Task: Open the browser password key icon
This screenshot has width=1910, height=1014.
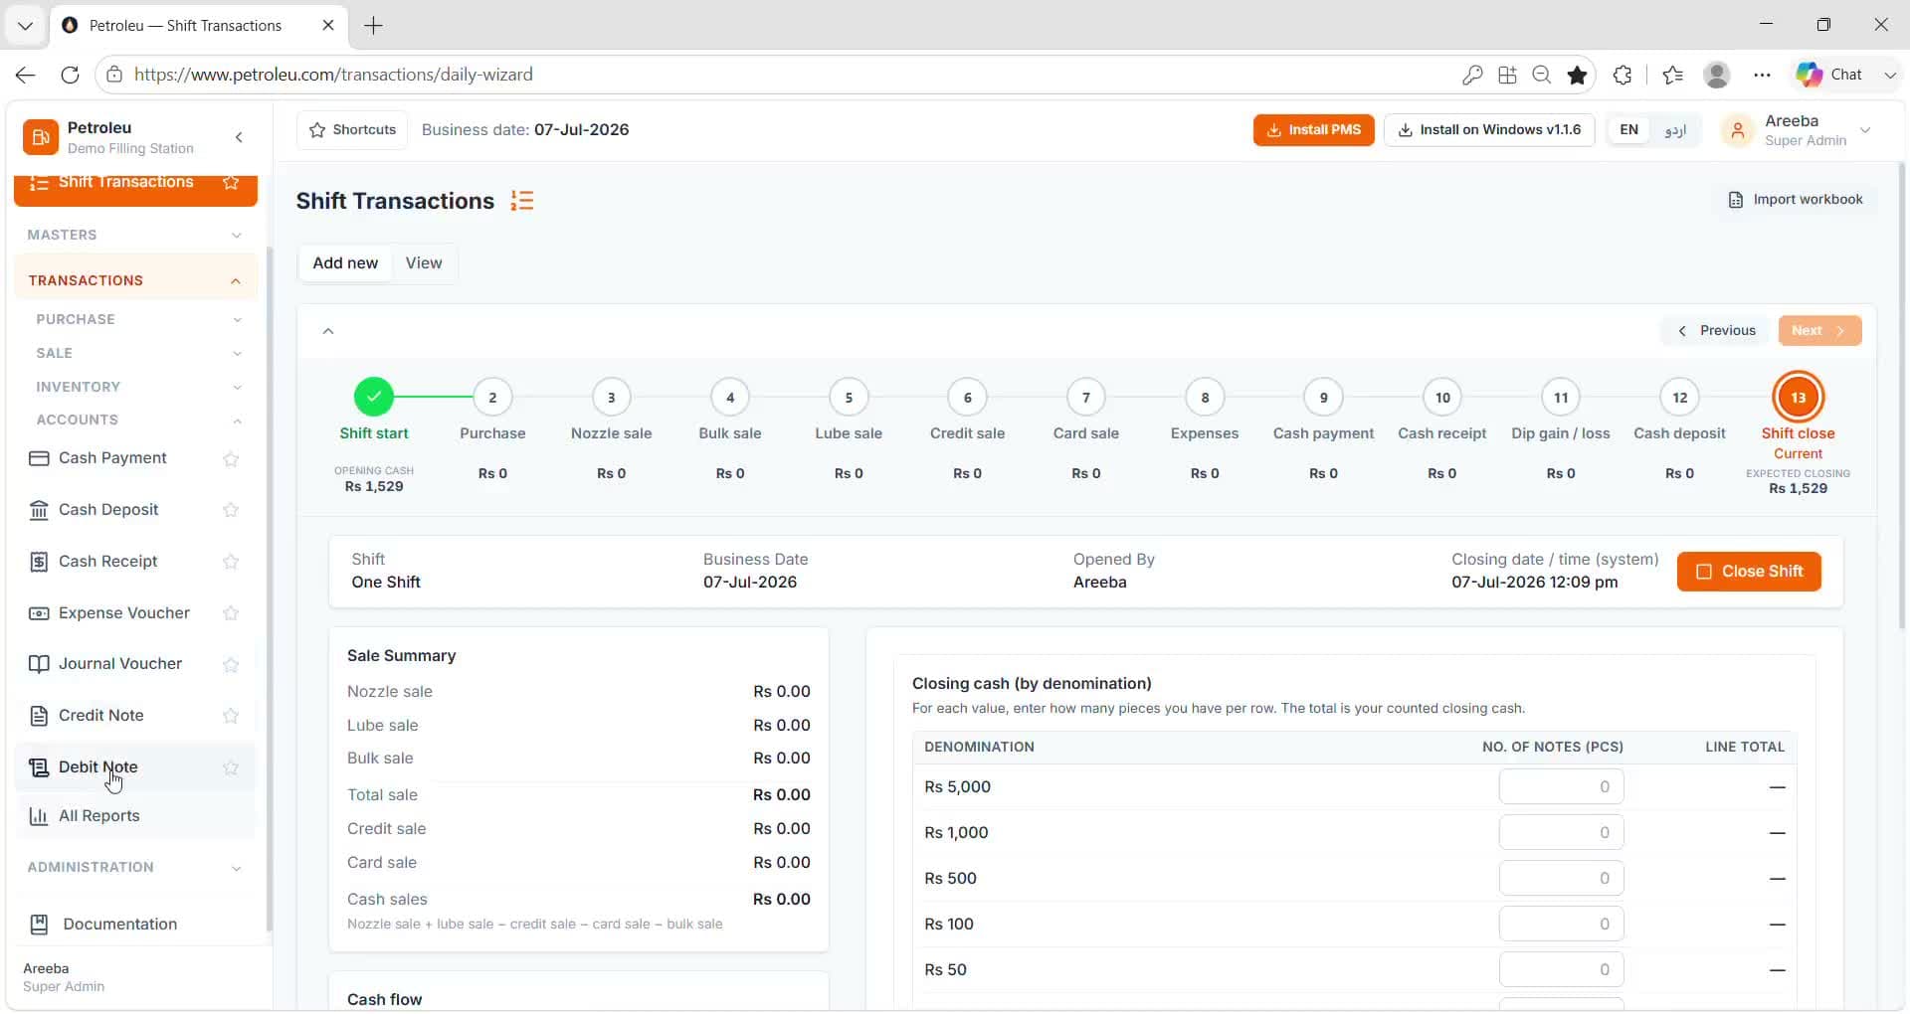Action: (x=1472, y=75)
